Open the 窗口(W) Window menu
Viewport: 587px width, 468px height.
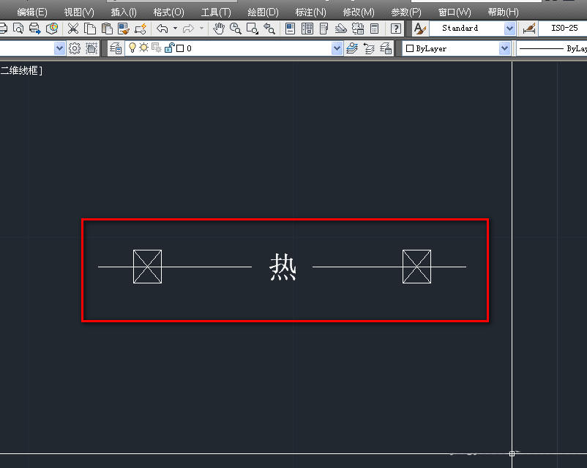(455, 12)
